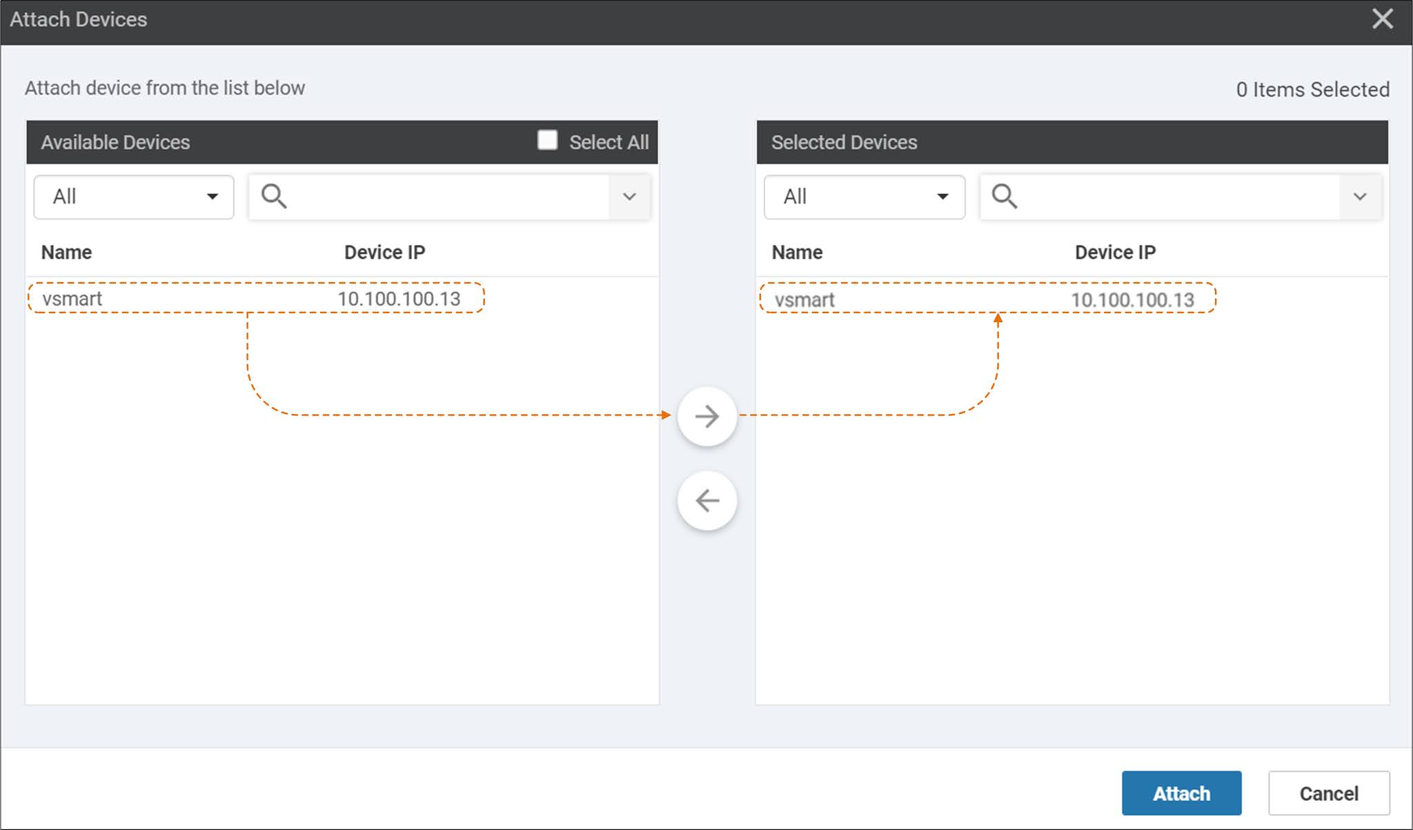Screen dimensions: 1413x830
Task: Select vsmart in Selected Devices list
Action: (x=804, y=300)
